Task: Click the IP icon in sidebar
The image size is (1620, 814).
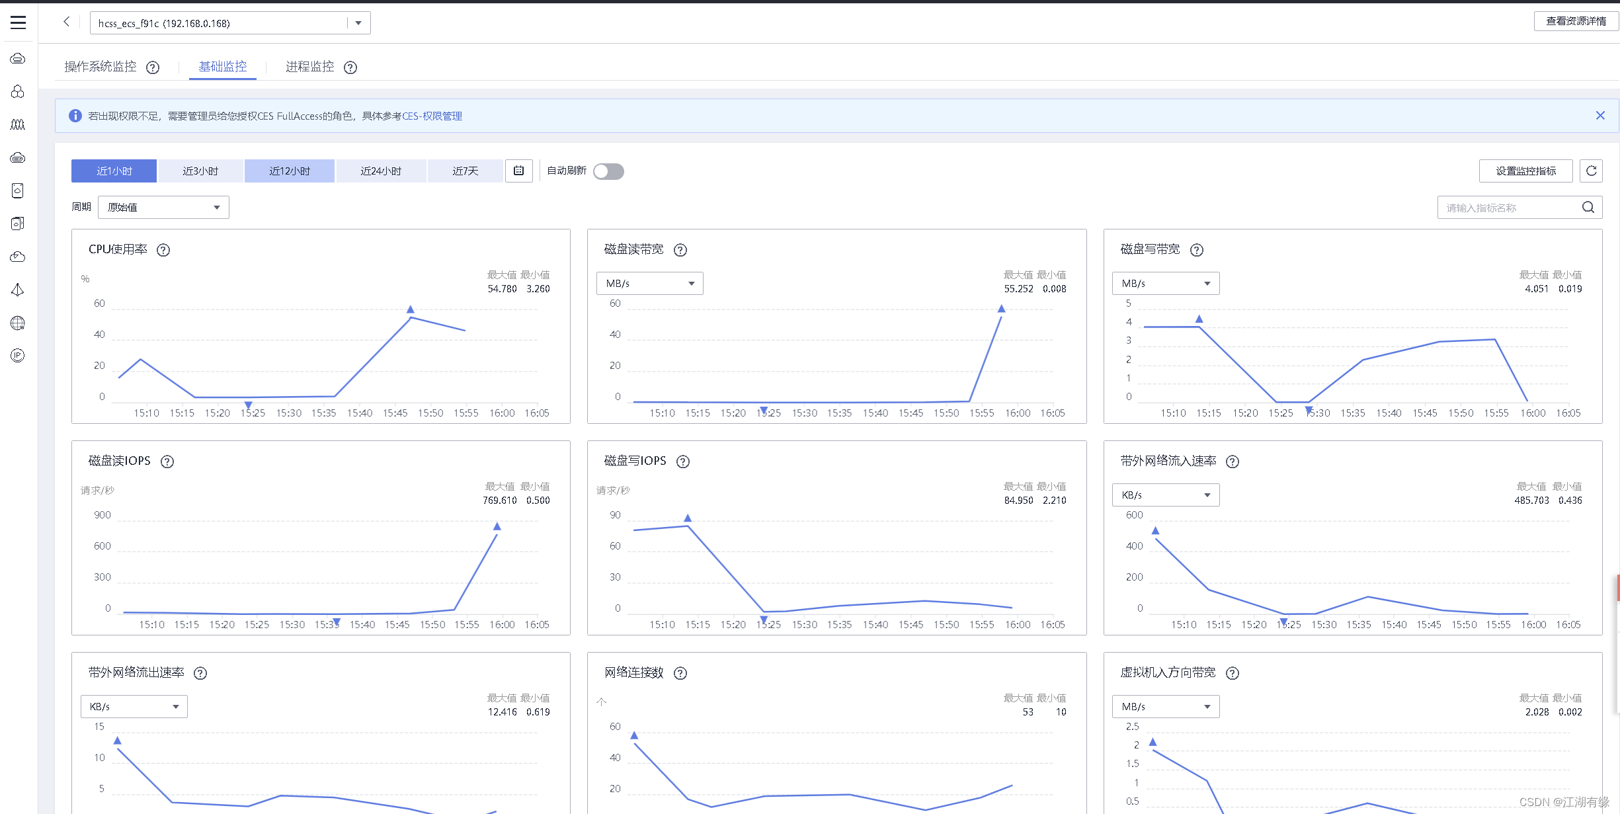Action: 18,356
